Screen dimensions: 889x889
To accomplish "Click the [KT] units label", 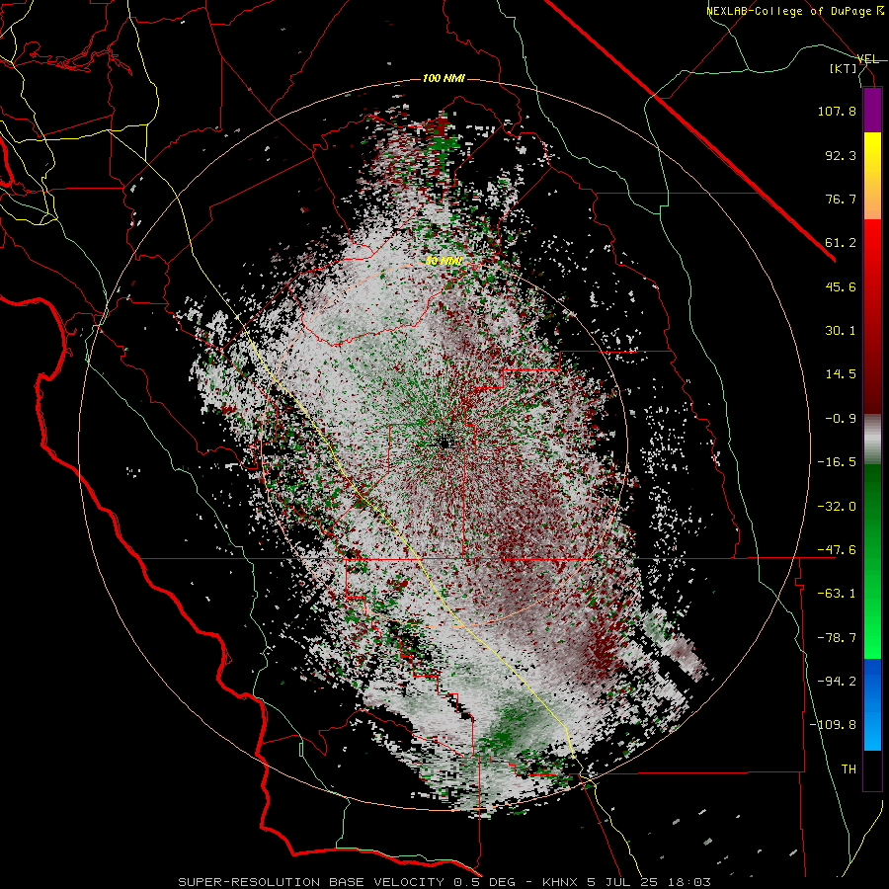I will point(844,68).
